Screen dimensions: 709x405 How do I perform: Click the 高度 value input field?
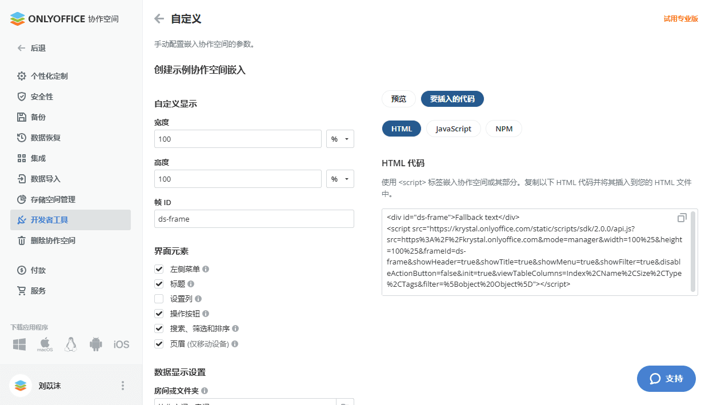click(x=238, y=179)
